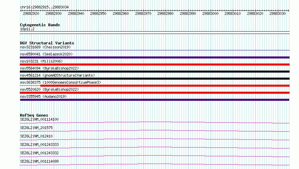Click ruler position 29883030
Screen dimensions: 299x169
pos(277,13)
